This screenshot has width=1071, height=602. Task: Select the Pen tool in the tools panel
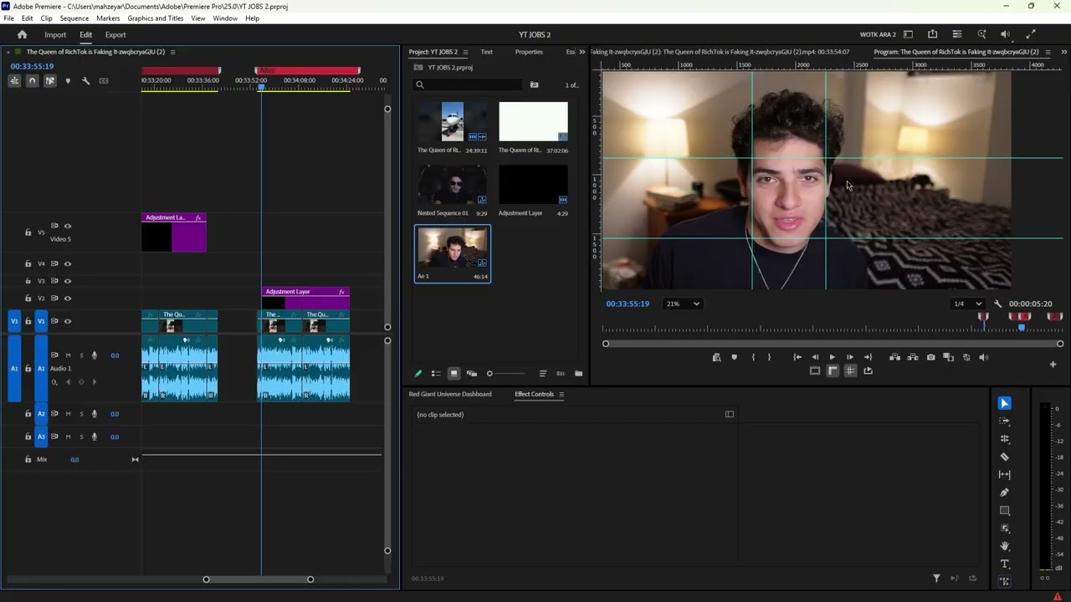click(1005, 492)
